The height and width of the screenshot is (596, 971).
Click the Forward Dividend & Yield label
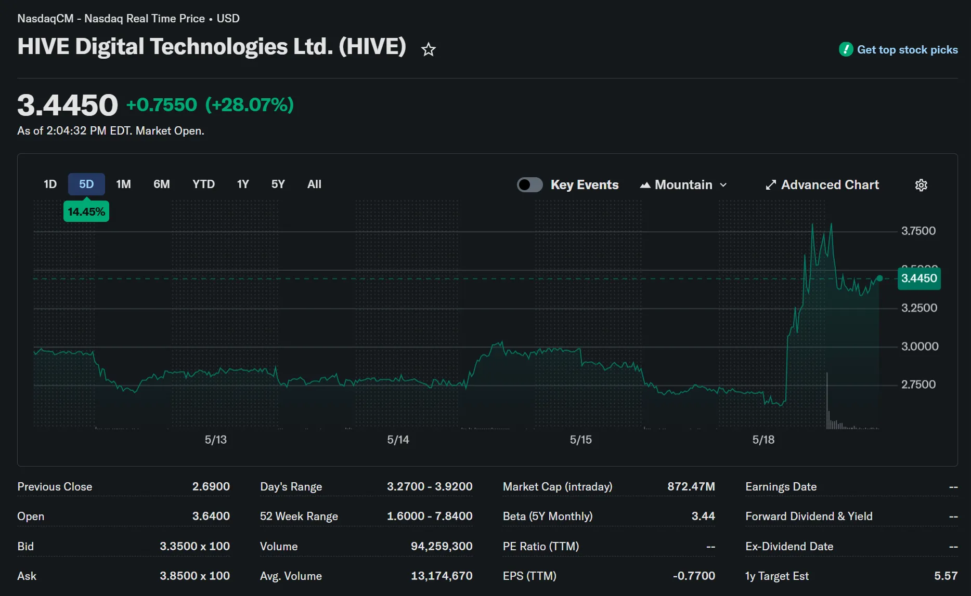pos(809,516)
